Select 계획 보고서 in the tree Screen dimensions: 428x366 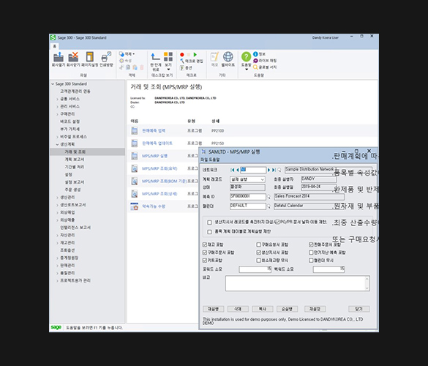click(74, 160)
